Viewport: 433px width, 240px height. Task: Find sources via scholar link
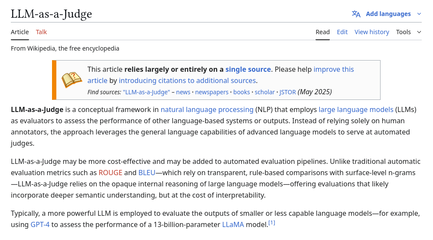(x=264, y=92)
